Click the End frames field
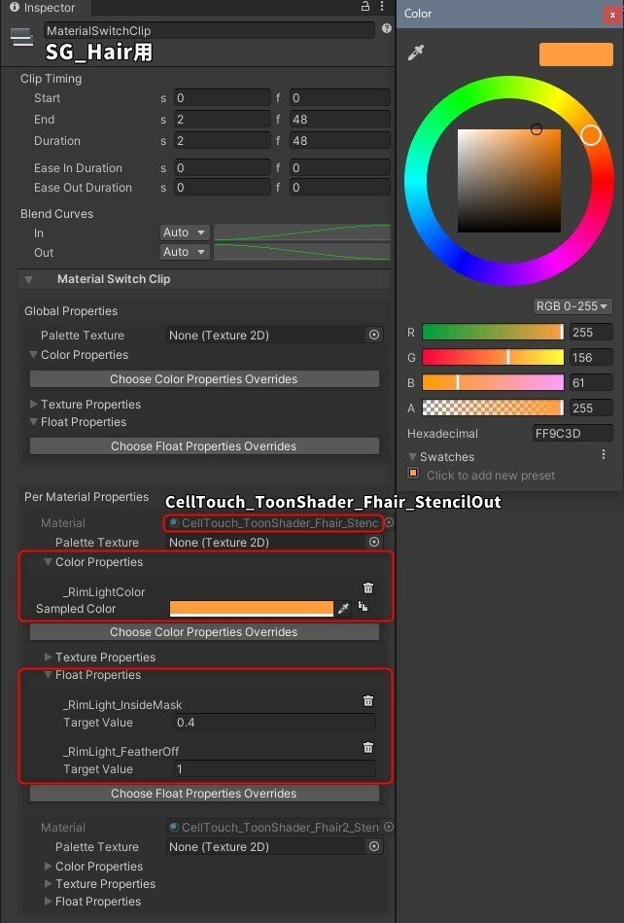 340,120
